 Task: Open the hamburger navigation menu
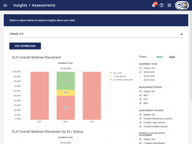pos(5,6)
